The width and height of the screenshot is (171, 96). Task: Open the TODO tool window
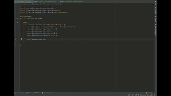[x=37, y=93]
